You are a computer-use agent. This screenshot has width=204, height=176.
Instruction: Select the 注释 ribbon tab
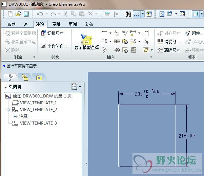point(40,24)
